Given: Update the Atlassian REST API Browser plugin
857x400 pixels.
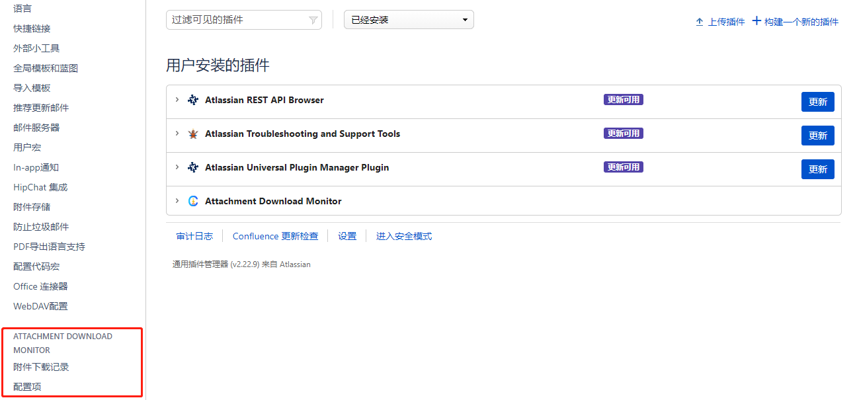Looking at the screenshot, I should tap(817, 102).
